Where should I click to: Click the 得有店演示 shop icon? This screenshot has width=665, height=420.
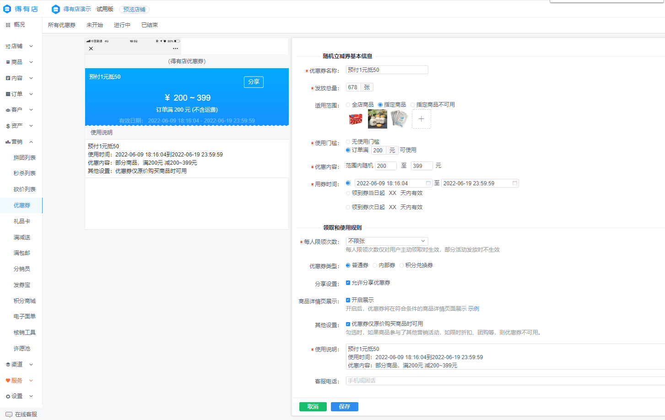(x=56, y=9)
